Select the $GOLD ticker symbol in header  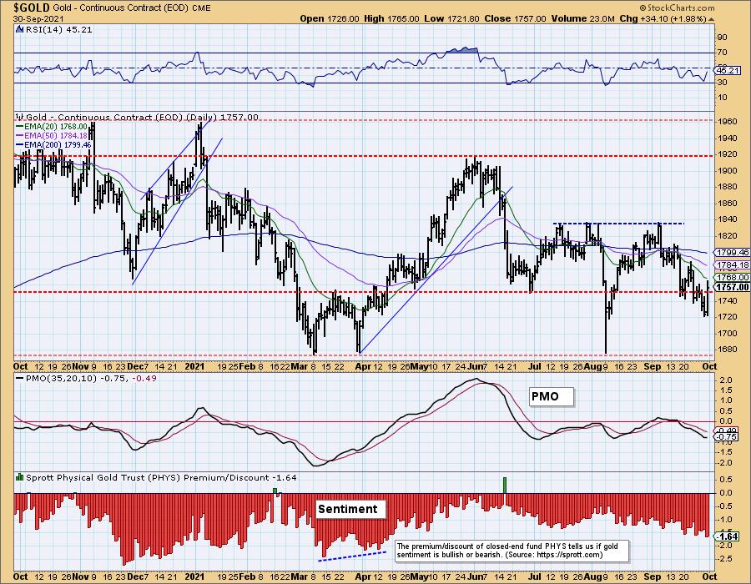pos(31,8)
